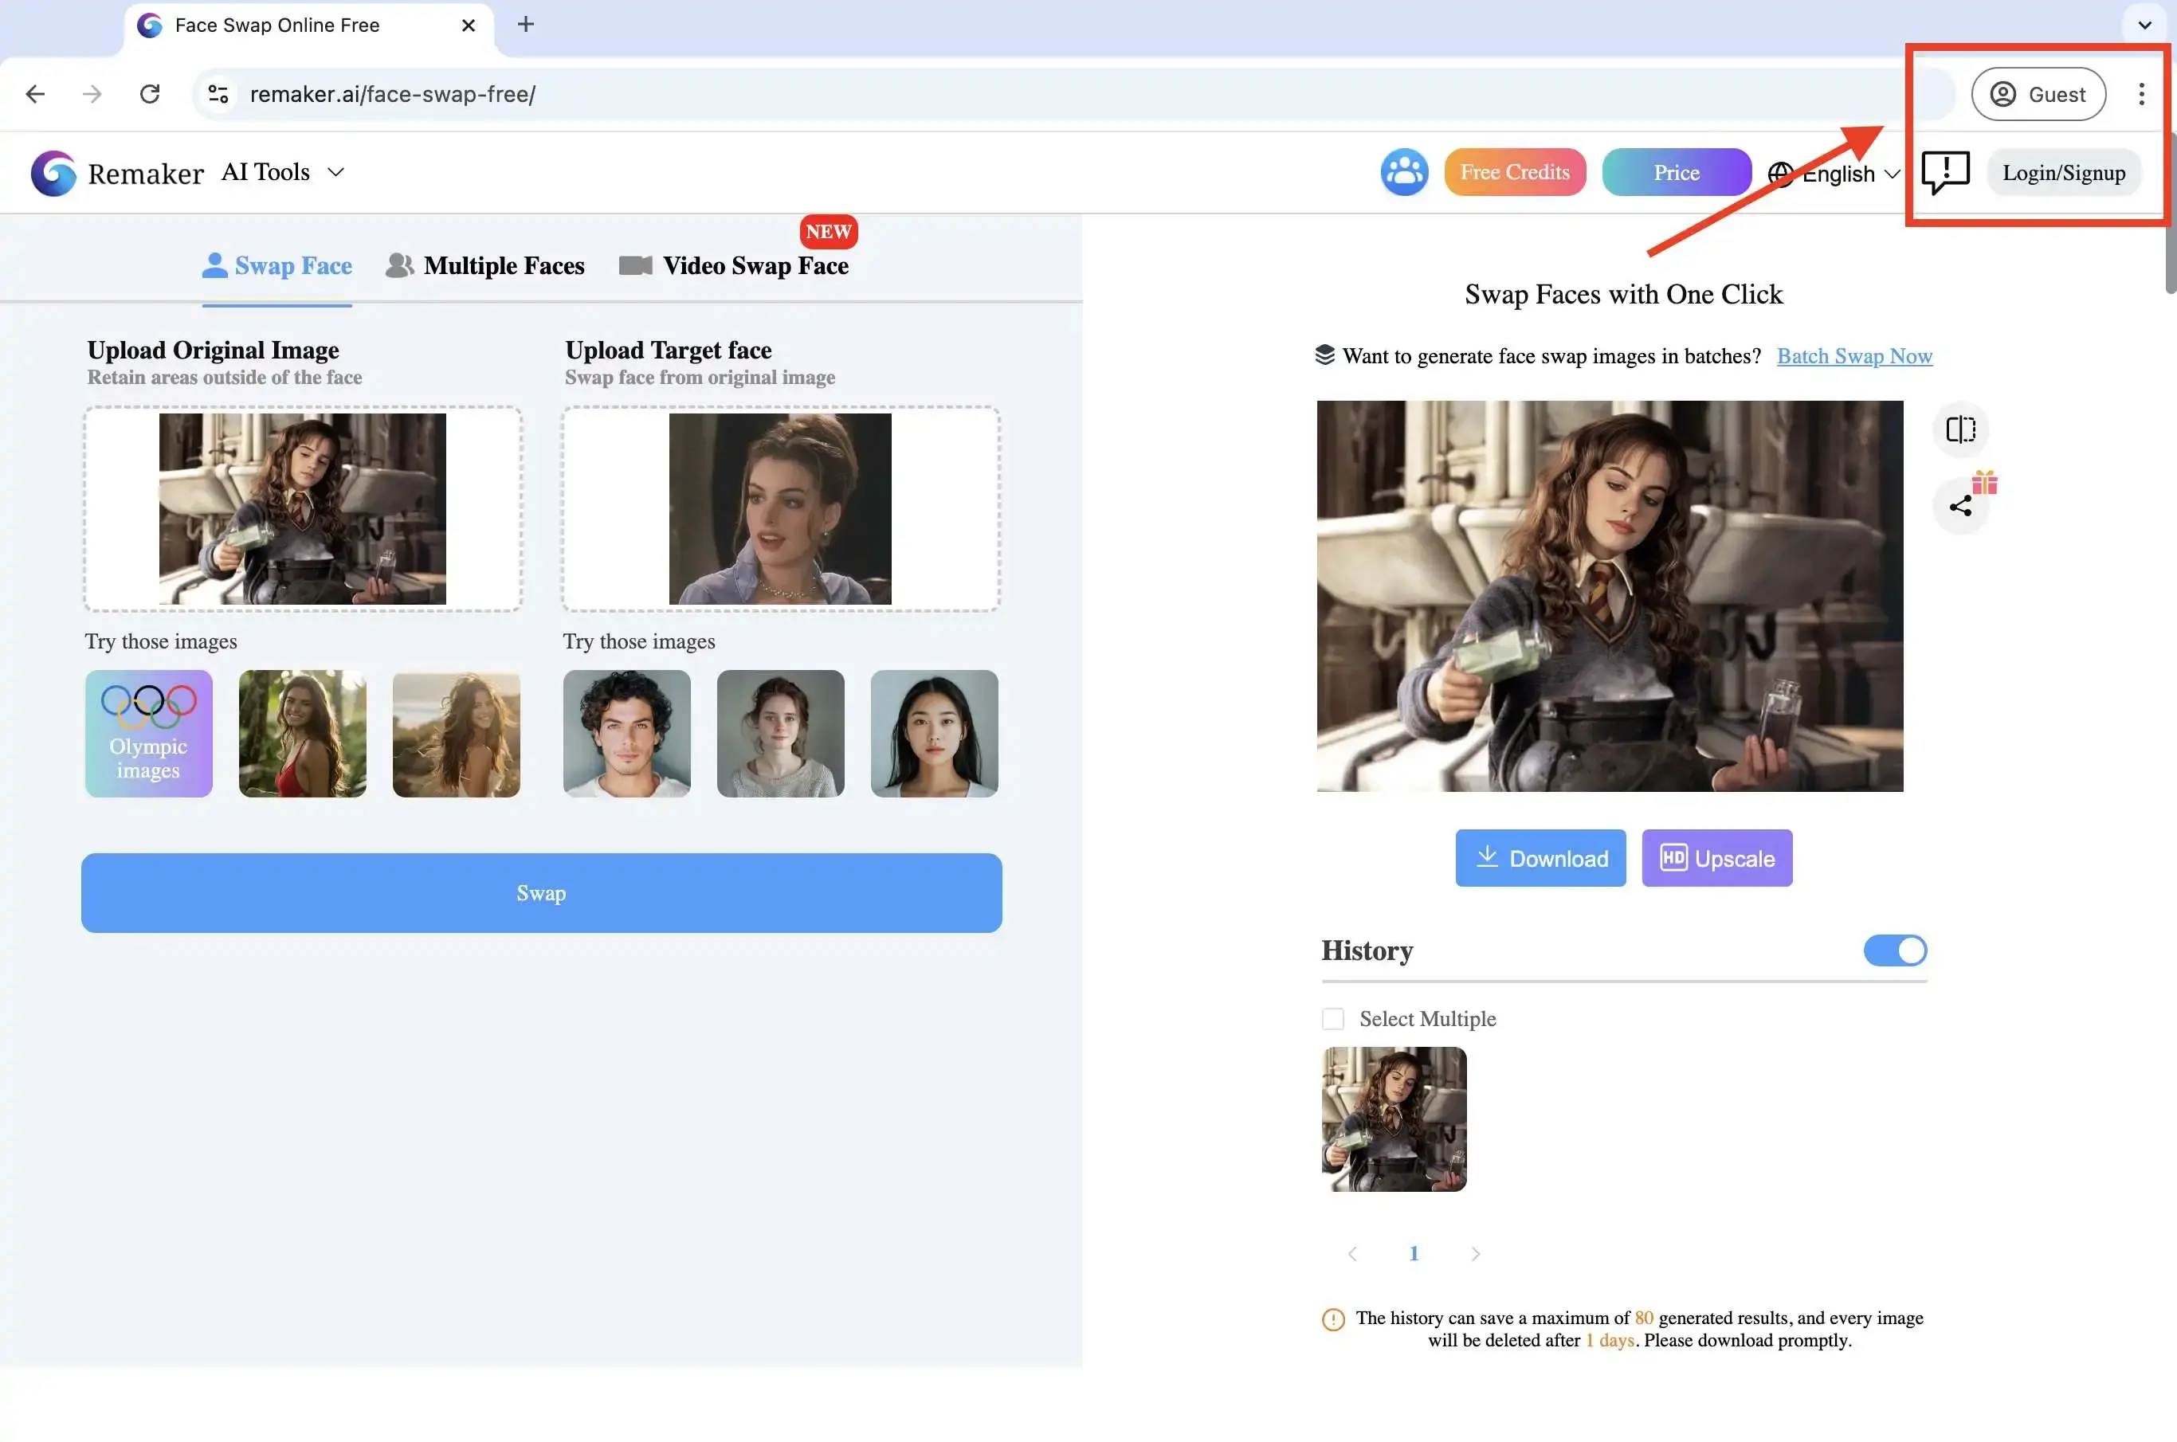Click the "Upload Target face" heading
The height and width of the screenshot is (1442, 2177).
point(668,350)
